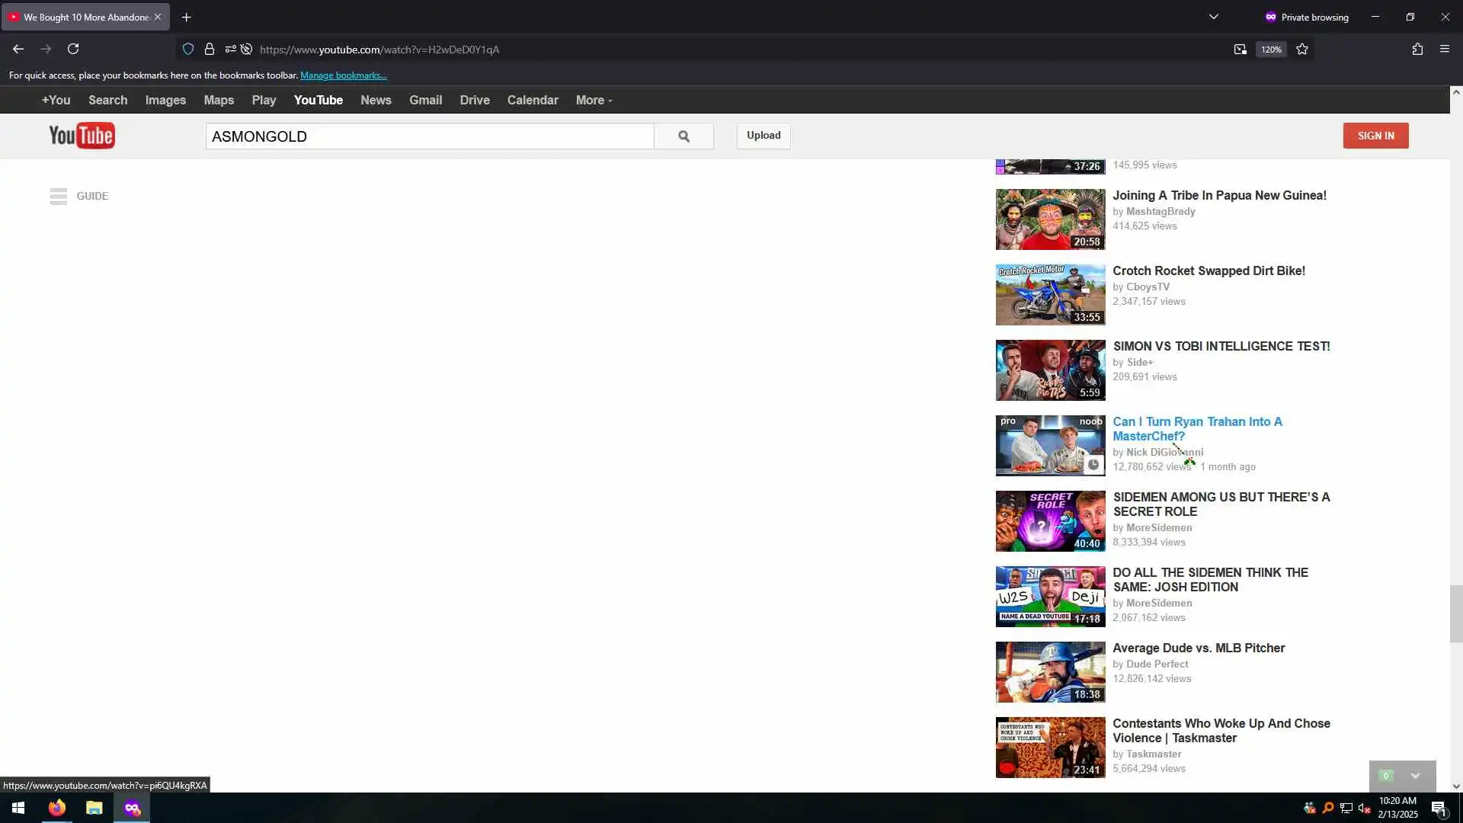Open the Manage bookmarks link
This screenshot has width=1463, height=823.
343,75
